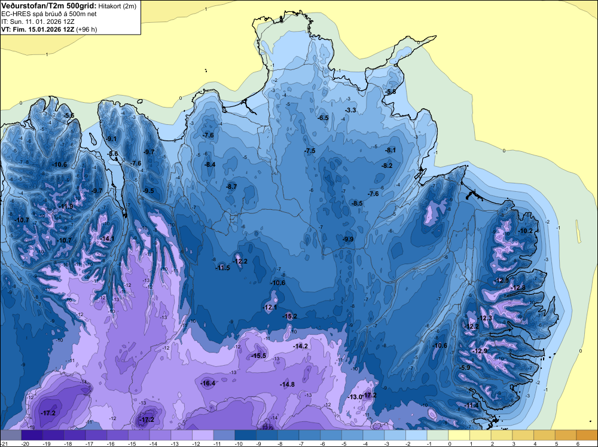598x447 pixels.
Task: Click the -8.7 temperature value
Action: click(x=231, y=186)
